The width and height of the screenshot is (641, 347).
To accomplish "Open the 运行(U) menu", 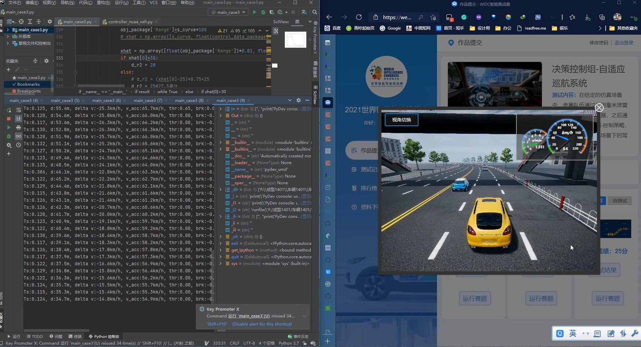I will point(121,3).
